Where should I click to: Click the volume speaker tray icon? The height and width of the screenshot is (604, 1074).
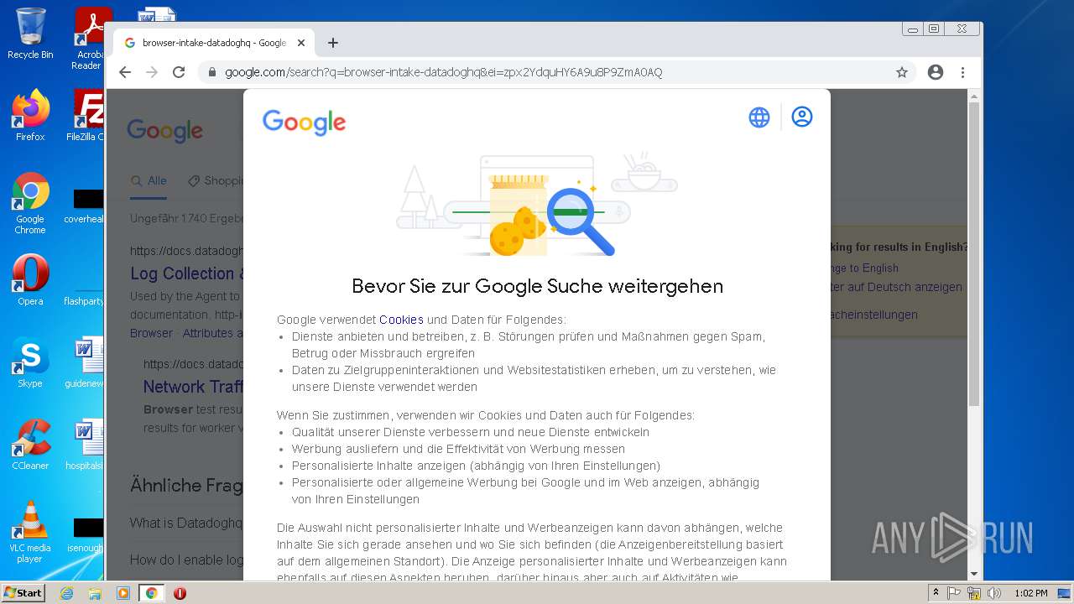(x=994, y=593)
